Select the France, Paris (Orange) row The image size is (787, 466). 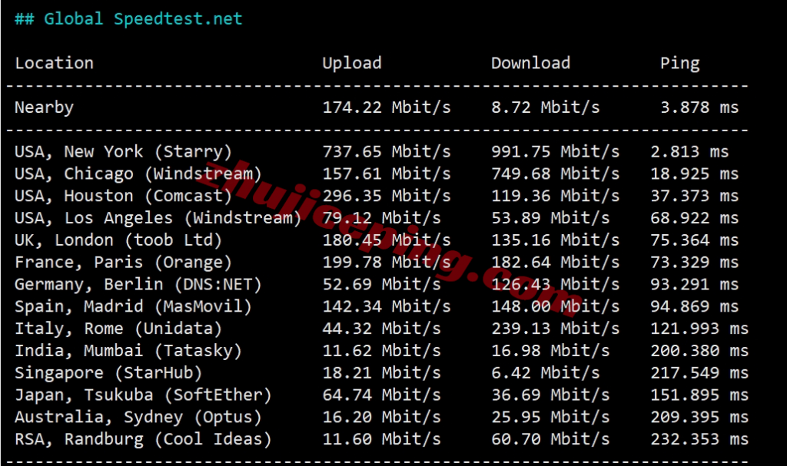coord(123,263)
